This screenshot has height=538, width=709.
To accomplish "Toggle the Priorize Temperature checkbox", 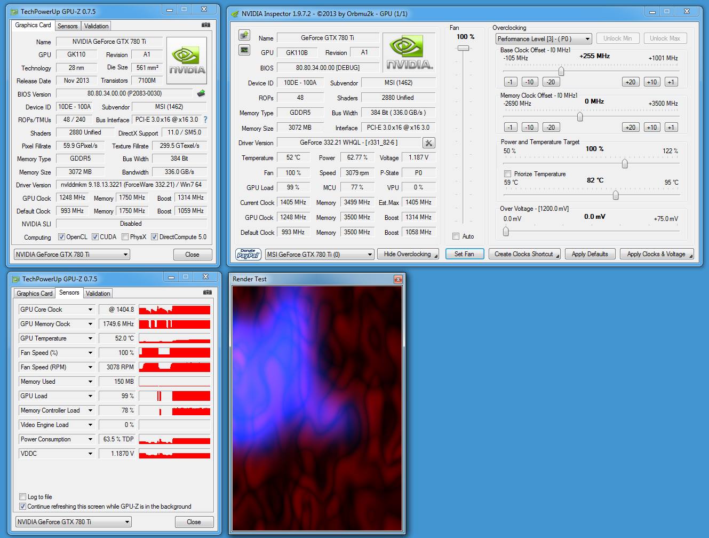I will point(507,174).
